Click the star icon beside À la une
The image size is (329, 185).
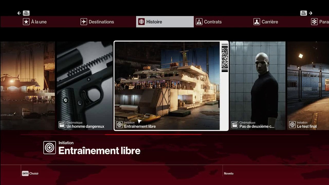tap(26, 22)
